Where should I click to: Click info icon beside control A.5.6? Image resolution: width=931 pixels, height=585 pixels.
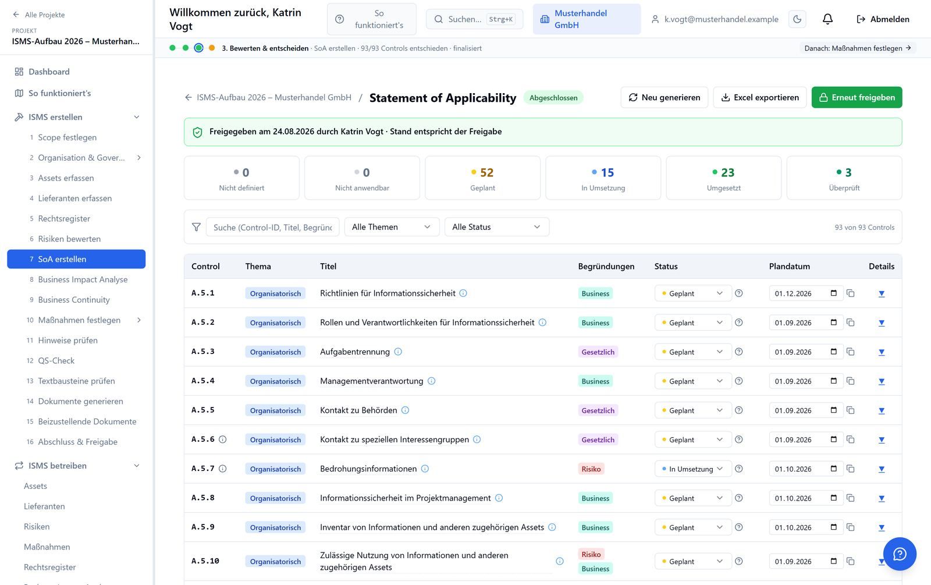click(222, 439)
